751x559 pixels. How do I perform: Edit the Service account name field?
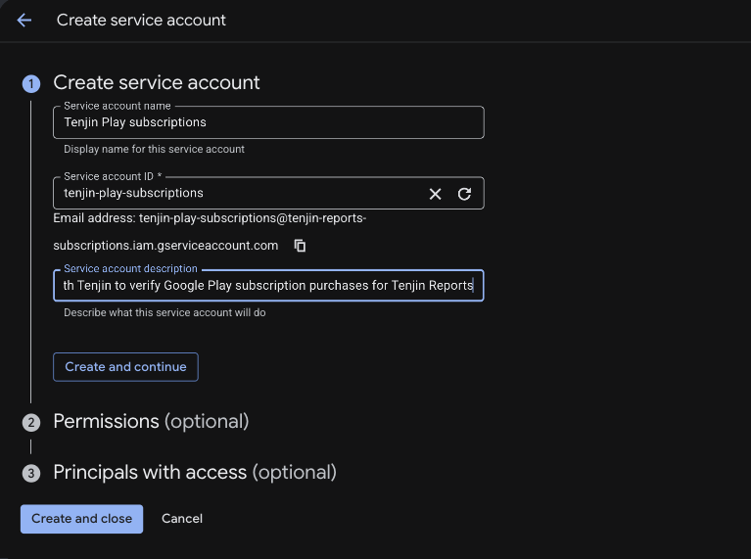[x=268, y=122]
